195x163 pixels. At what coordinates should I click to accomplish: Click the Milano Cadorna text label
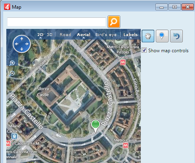pyautogui.click(x=14, y=129)
